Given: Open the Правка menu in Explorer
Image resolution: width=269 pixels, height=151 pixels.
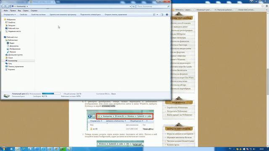Looking at the screenshot, I should (x=13, y=10).
